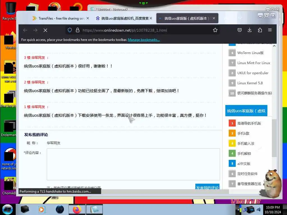The image size is (287, 215).
Task: Open Linux Kernel 5.8 entry
Action: point(250,83)
